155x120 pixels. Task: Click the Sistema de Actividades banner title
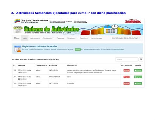coord(51,29)
